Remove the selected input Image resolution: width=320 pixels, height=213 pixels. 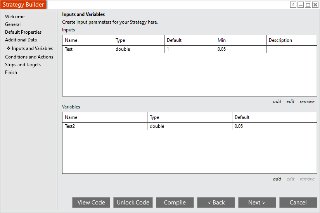click(x=307, y=101)
